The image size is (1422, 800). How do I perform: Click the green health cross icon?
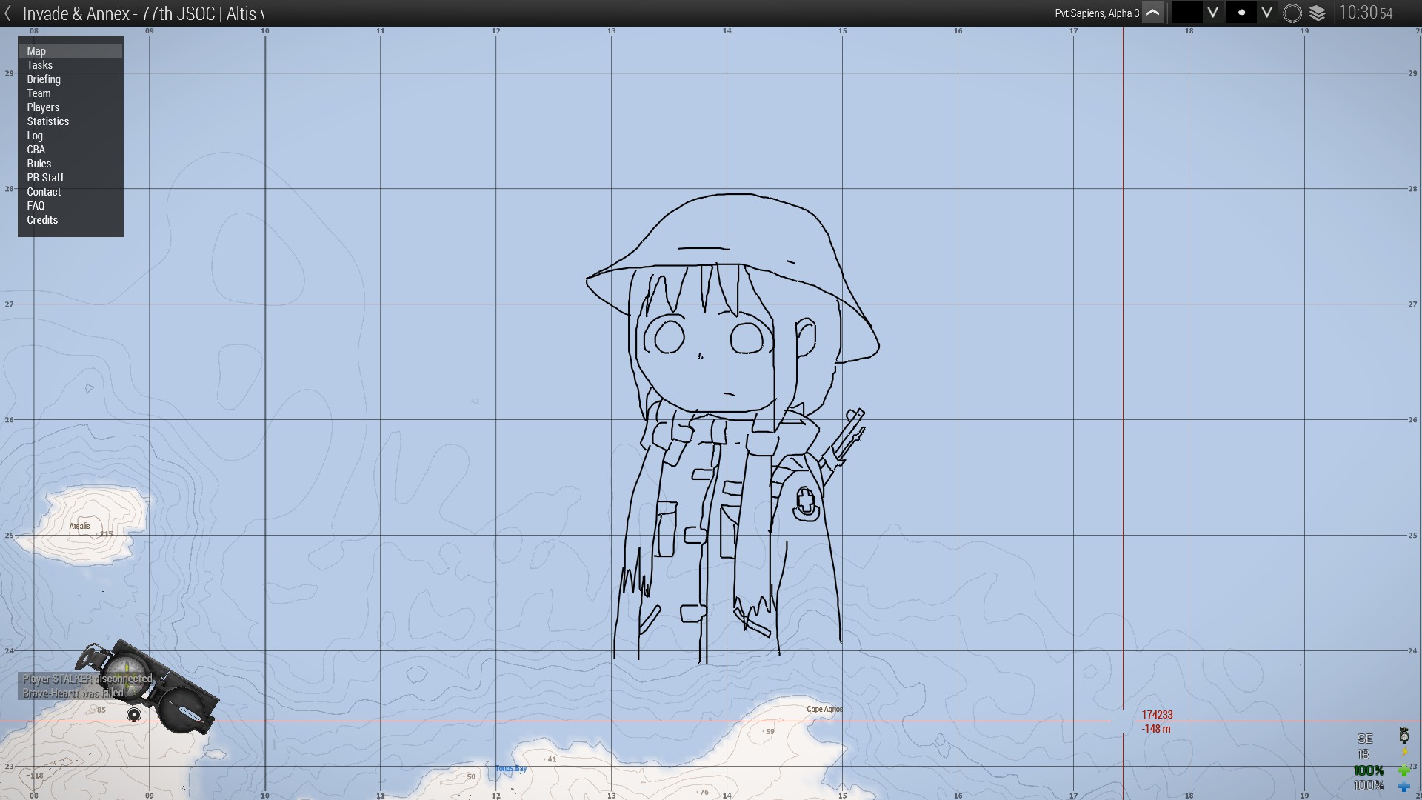pyautogui.click(x=1403, y=770)
